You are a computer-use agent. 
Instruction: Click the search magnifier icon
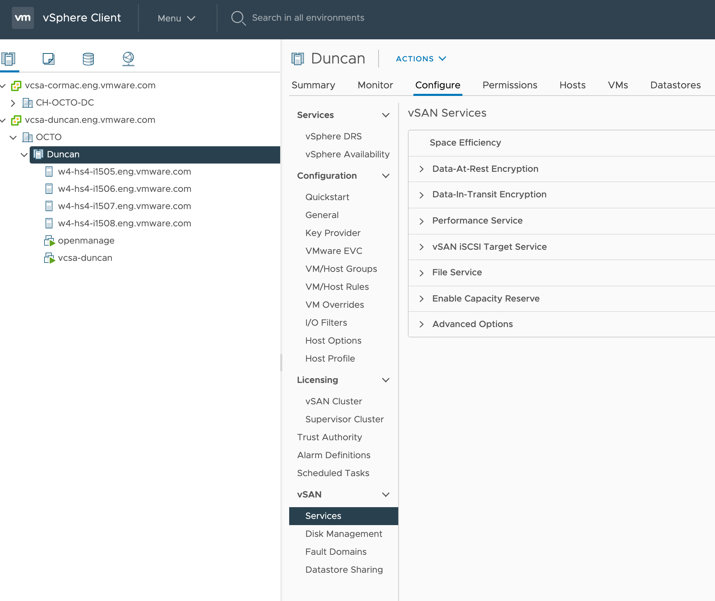[238, 18]
